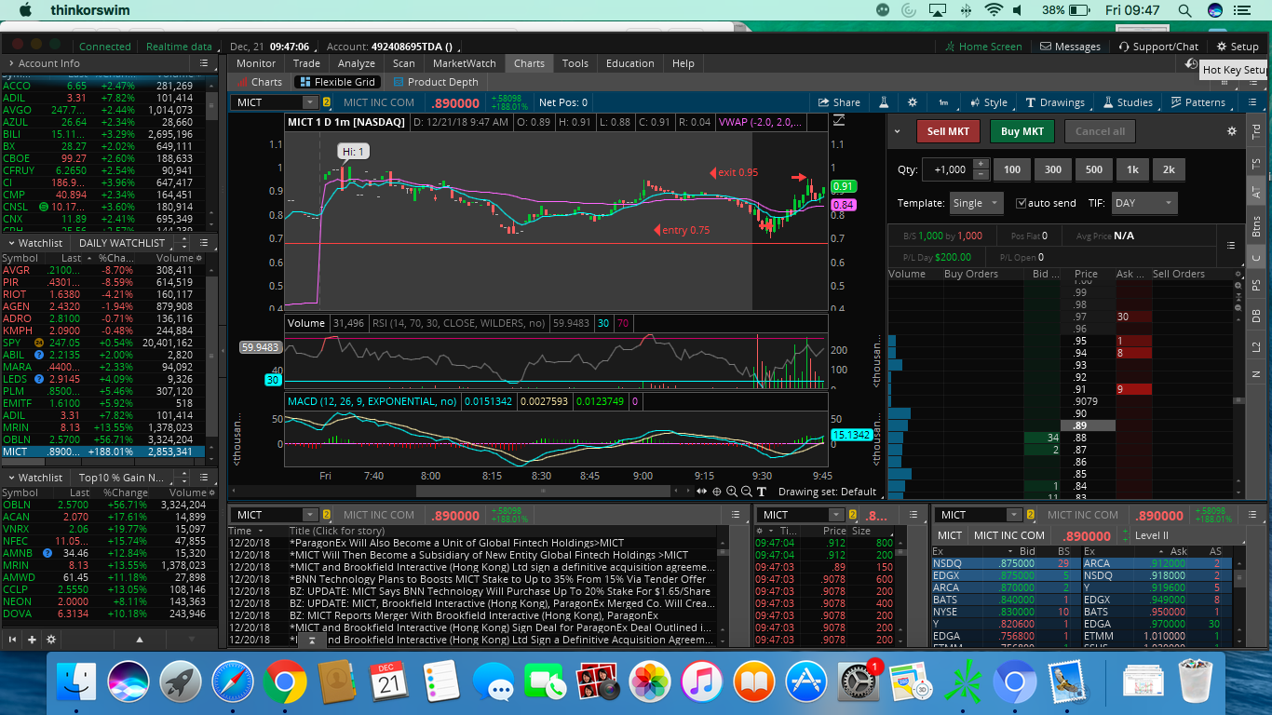Image resolution: width=1272 pixels, height=715 pixels.
Task: Click the Share chart icon
Action: pyautogui.click(x=838, y=102)
